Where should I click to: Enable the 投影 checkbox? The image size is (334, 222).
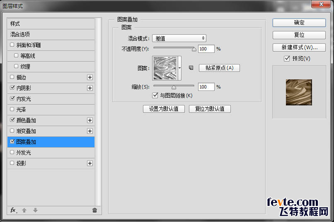click(x=12, y=163)
